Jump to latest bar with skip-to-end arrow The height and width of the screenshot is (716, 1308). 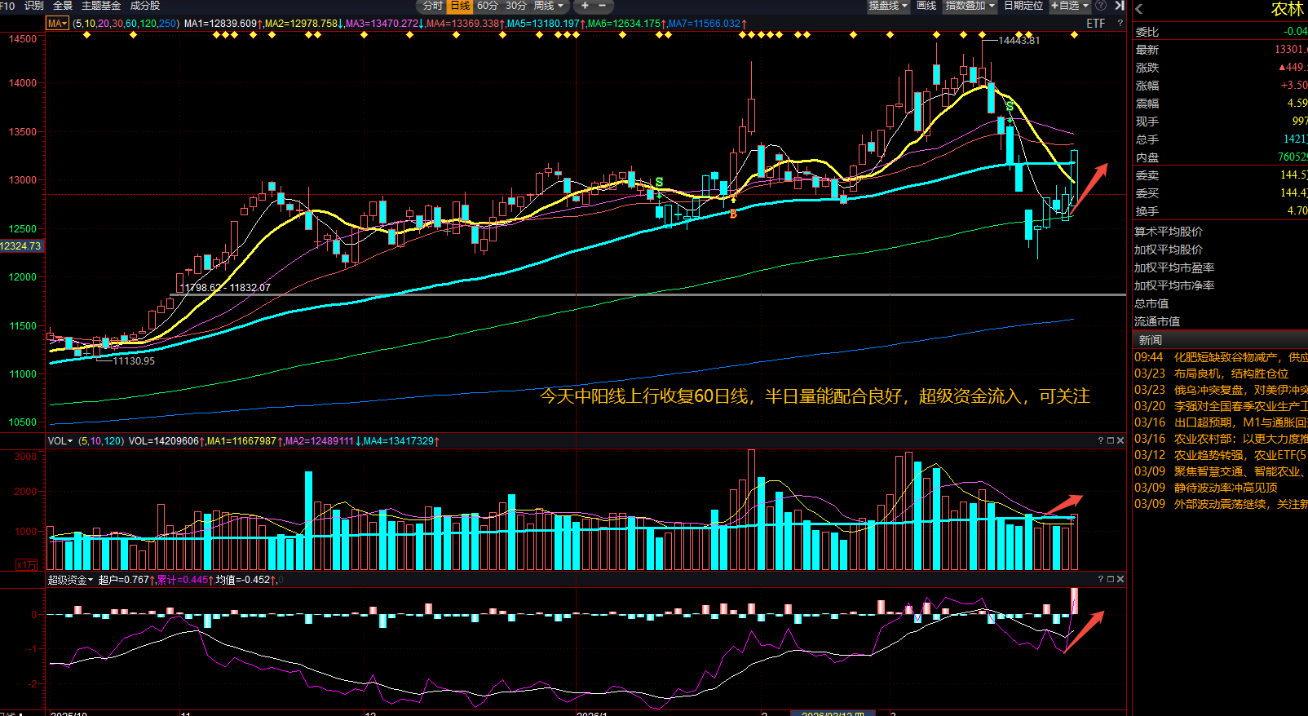pos(1120,6)
